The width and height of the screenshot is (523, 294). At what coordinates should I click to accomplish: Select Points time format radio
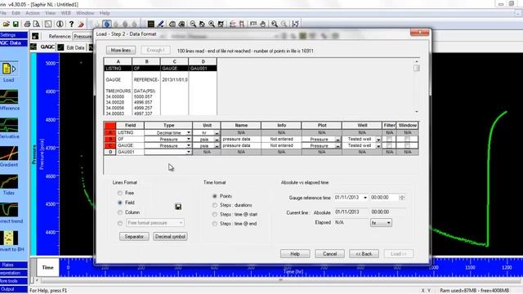(215, 196)
